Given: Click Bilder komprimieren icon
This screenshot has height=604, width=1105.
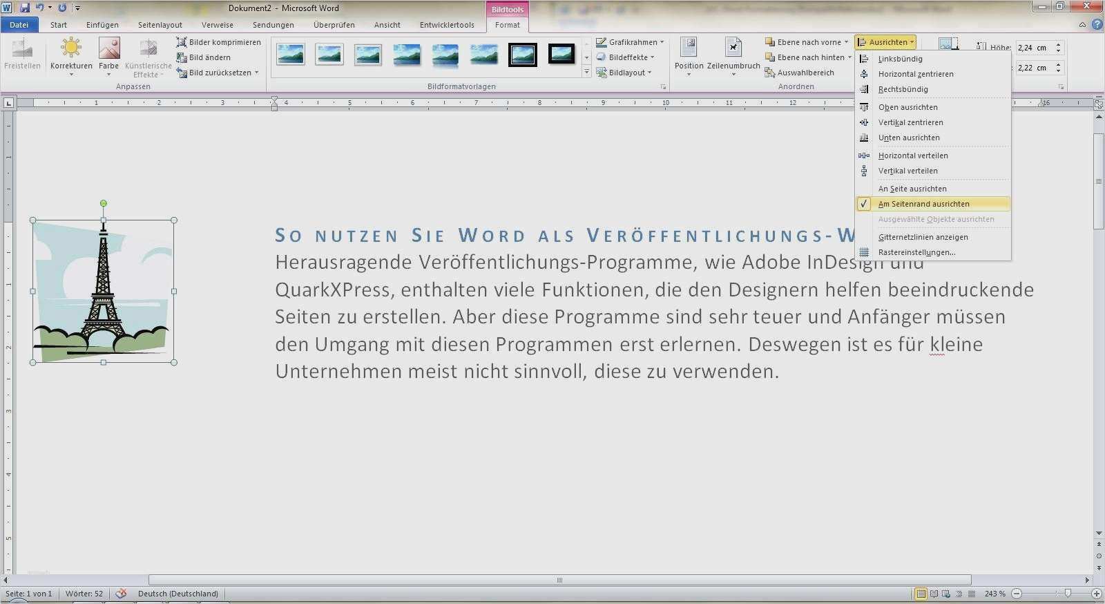Looking at the screenshot, I should 182,42.
